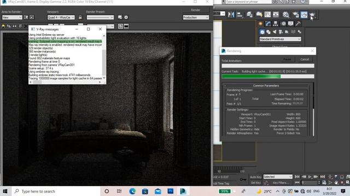
Task: Open Render Setup teapot icon in main toolbar
Action: (295, 15)
